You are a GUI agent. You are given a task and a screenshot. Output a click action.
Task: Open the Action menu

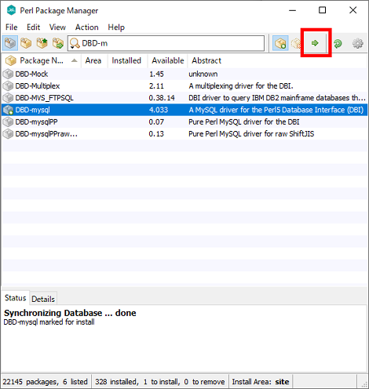pos(87,27)
